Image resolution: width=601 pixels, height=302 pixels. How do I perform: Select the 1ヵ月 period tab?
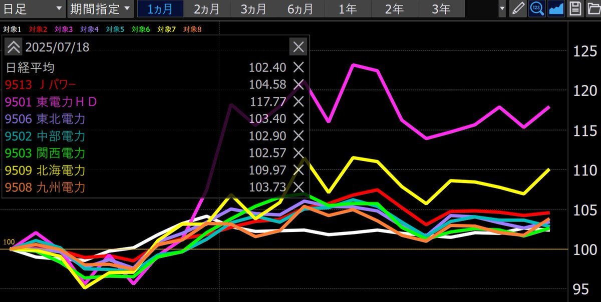[x=159, y=9]
